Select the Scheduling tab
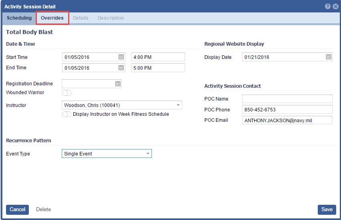The height and width of the screenshot is (220, 341). coord(19,18)
